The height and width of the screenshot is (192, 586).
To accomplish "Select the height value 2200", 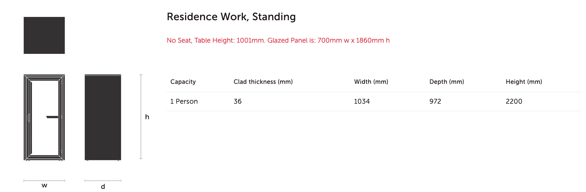I will [x=514, y=101].
